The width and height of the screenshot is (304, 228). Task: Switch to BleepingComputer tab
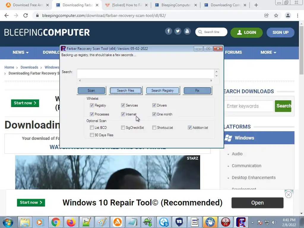(176, 5)
